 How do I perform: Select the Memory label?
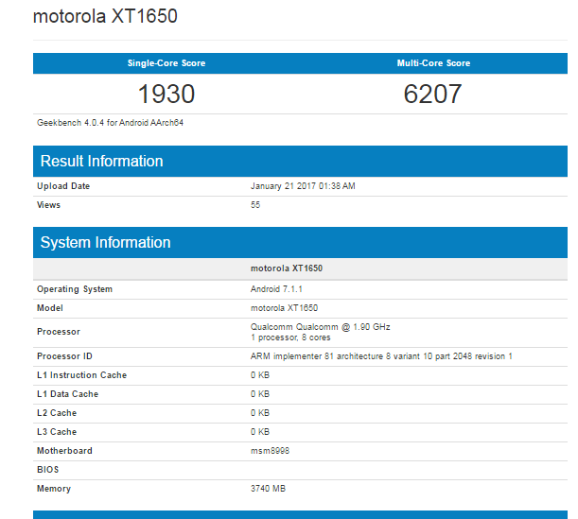tap(54, 489)
